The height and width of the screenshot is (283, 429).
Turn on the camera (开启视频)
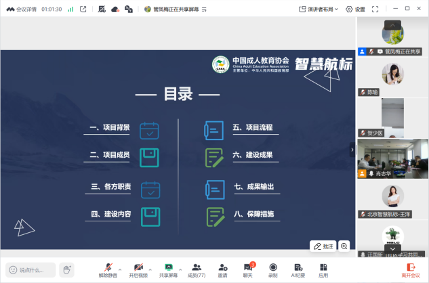pos(138,268)
